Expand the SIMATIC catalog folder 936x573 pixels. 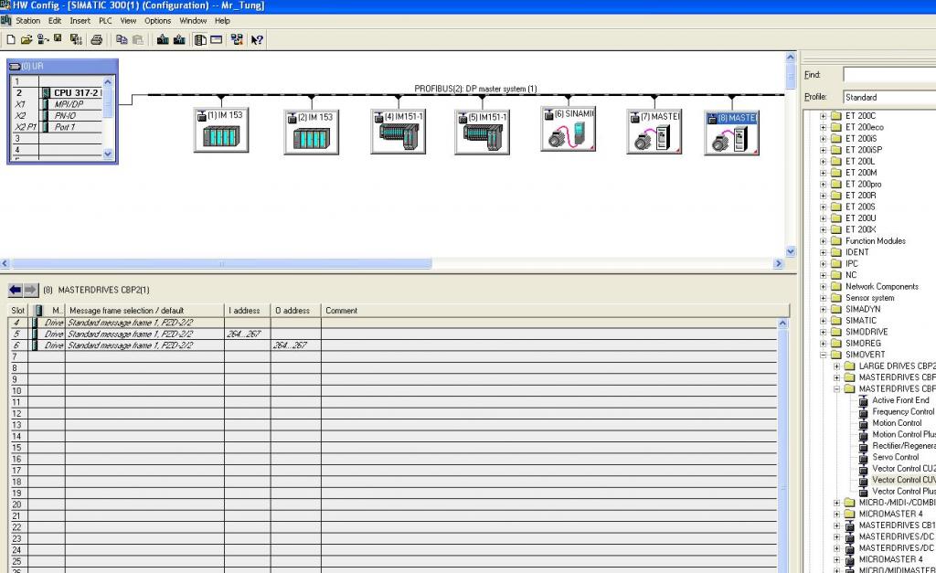click(824, 321)
